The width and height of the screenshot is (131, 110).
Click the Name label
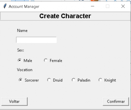point(22,31)
